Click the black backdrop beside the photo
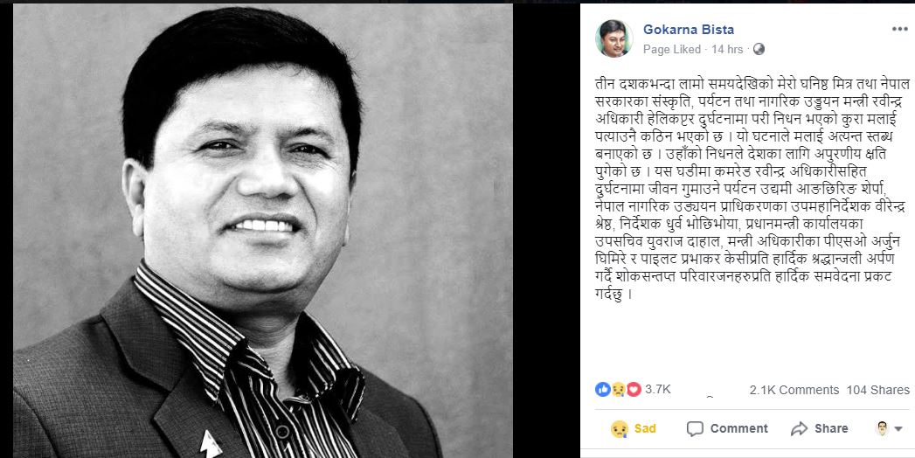 click(x=546, y=231)
